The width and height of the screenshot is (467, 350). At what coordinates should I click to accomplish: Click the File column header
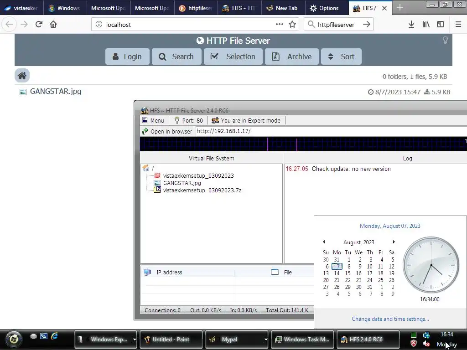tap(275, 273)
